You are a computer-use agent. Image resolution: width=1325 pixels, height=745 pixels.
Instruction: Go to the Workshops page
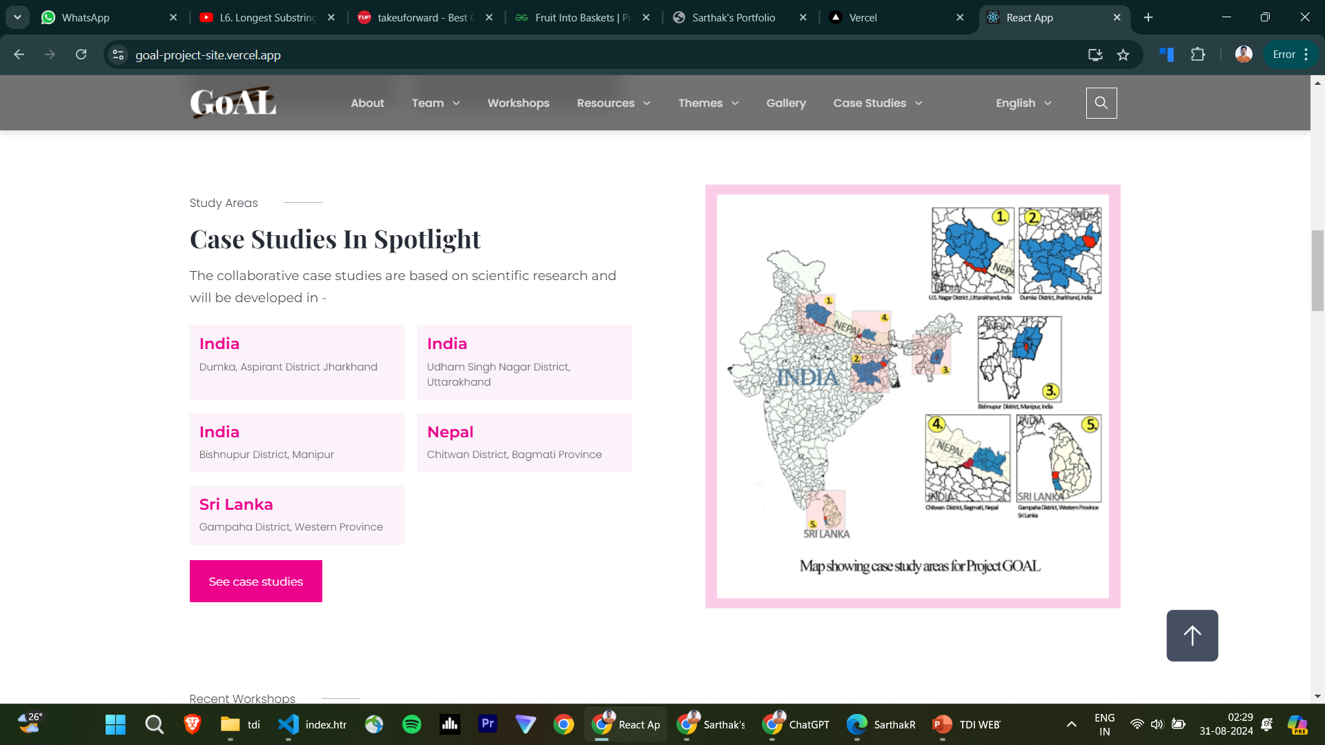[518, 103]
